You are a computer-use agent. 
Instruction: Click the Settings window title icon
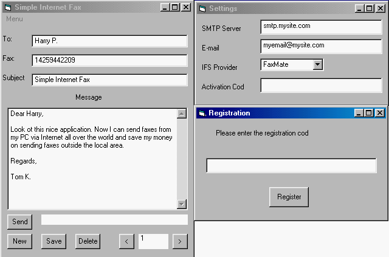click(x=202, y=9)
